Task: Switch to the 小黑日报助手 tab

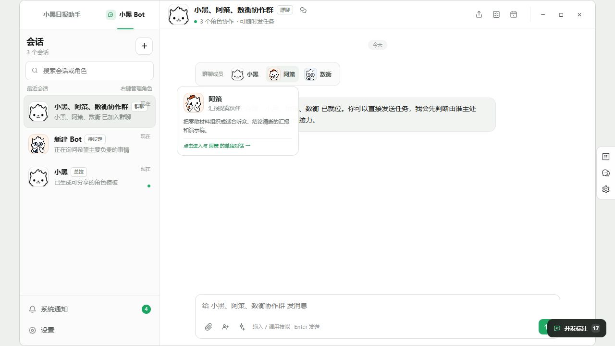Action: [61, 14]
